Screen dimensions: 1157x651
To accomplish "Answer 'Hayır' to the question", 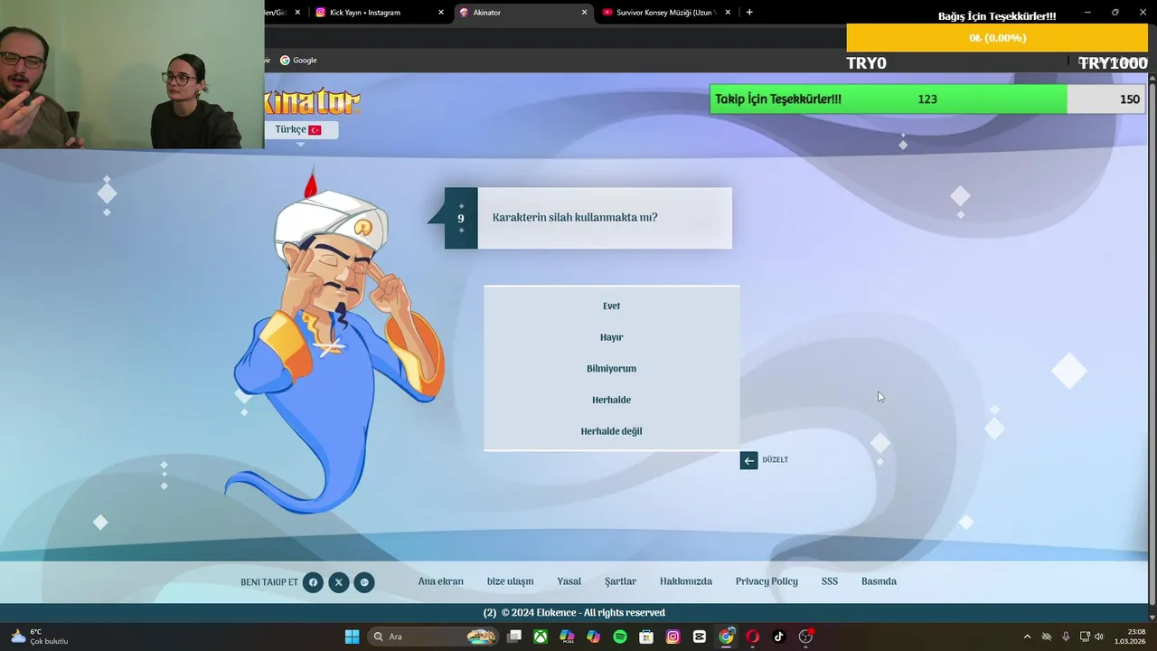I will click(611, 337).
